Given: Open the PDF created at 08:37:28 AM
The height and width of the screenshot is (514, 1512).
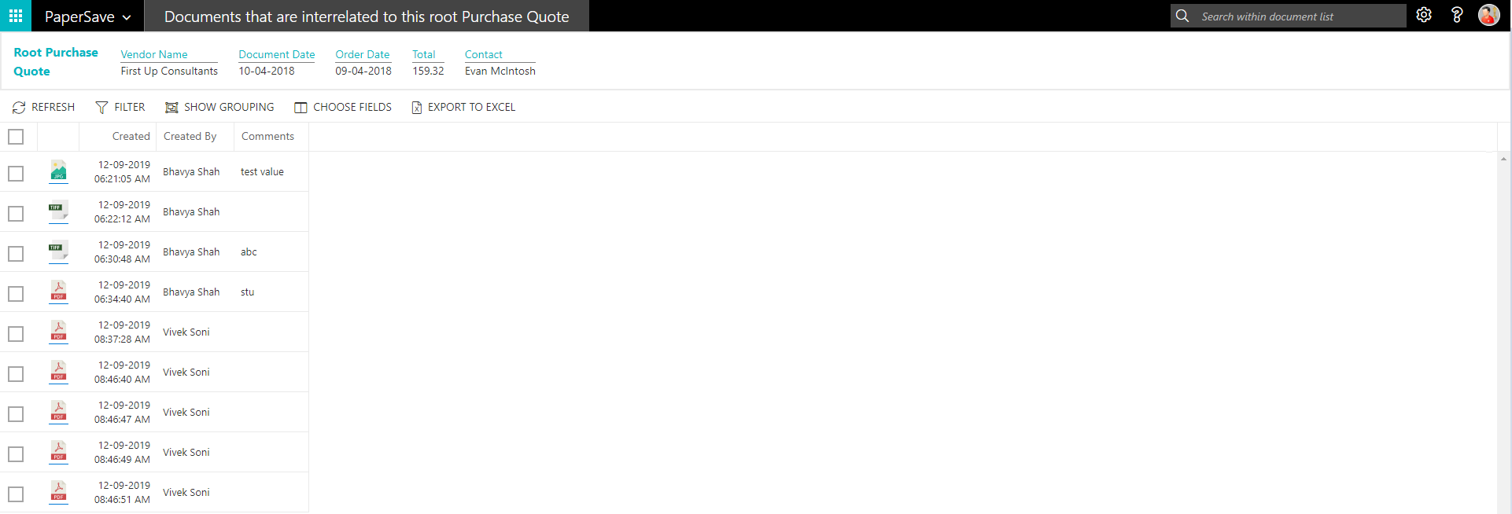Looking at the screenshot, I should coord(58,332).
